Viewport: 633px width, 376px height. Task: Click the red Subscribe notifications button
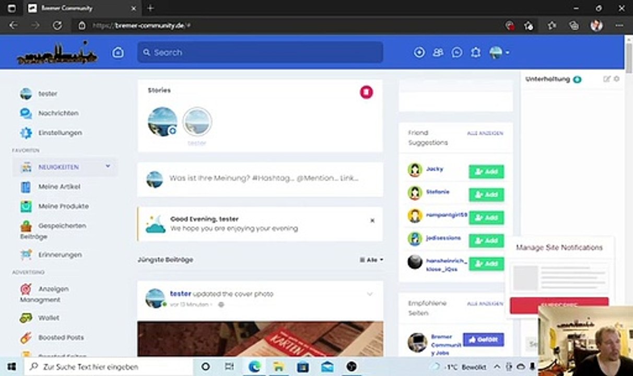pos(559,305)
